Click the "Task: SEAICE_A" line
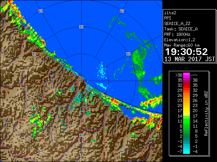The image size is (217, 162). point(181,29)
